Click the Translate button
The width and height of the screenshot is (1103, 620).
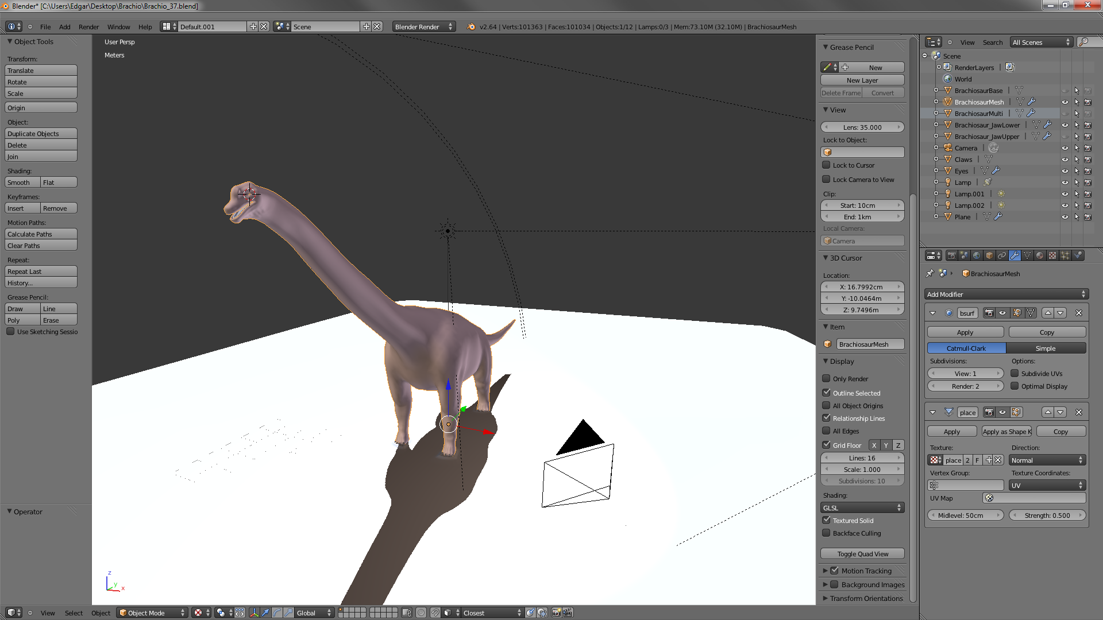[41, 70]
